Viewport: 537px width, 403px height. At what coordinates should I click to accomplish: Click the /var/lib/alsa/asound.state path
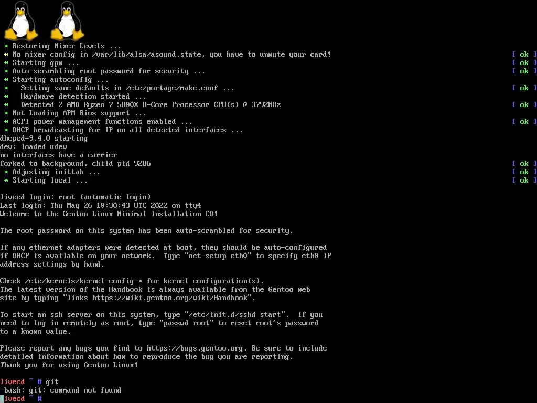coord(147,55)
